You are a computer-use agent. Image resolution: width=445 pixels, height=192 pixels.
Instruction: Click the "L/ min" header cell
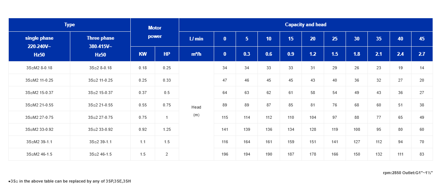coord(196,39)
